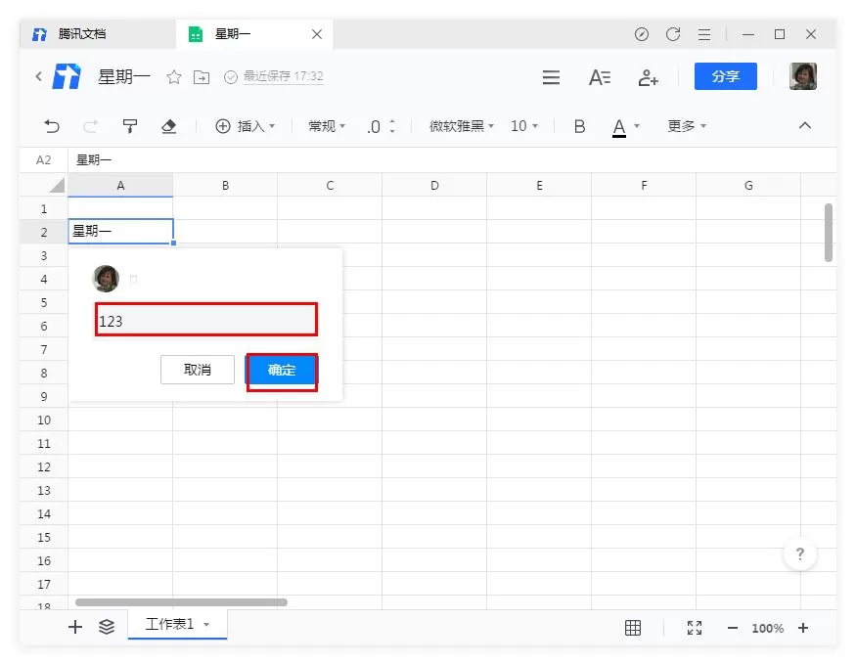
Task: Open the font size 10 dropdown
Action: (524, 126)
